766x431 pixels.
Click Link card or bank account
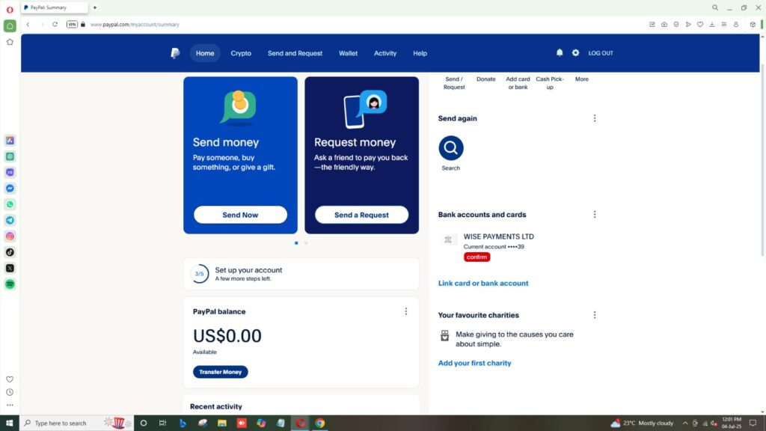click(483, 284)
